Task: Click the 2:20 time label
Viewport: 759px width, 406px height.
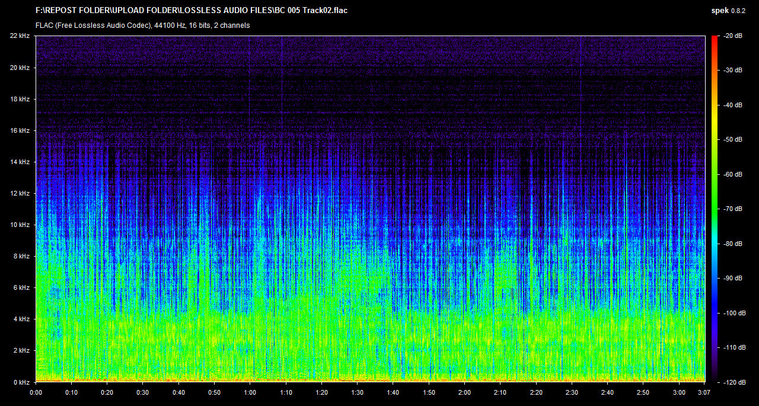Action: click(536, 392)
